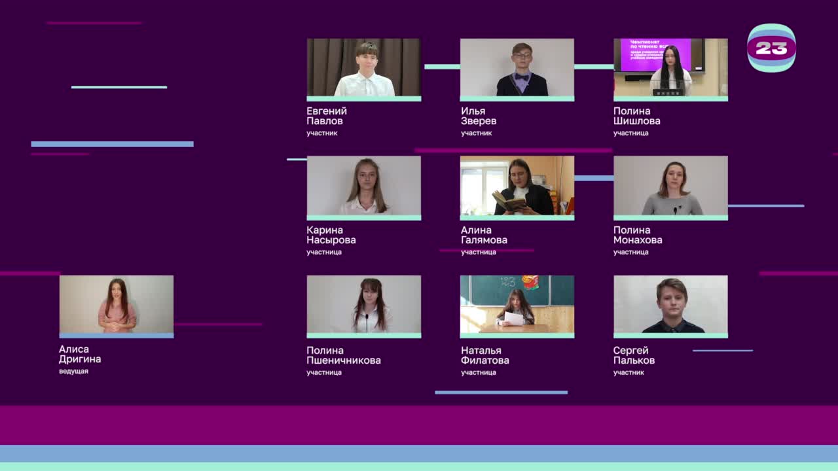The height and width of the screenshot is (471, 838).
Task: Click Наталья Филатова's classroom video thumbnail
Action: 517,305
